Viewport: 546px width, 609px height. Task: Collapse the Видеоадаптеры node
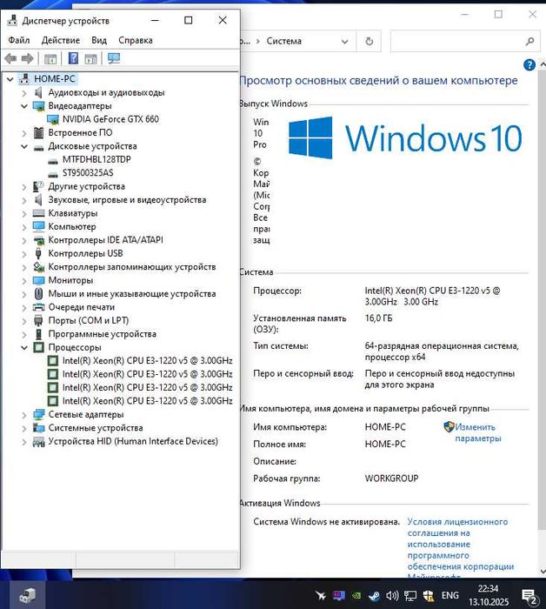[x=24, y=106]
